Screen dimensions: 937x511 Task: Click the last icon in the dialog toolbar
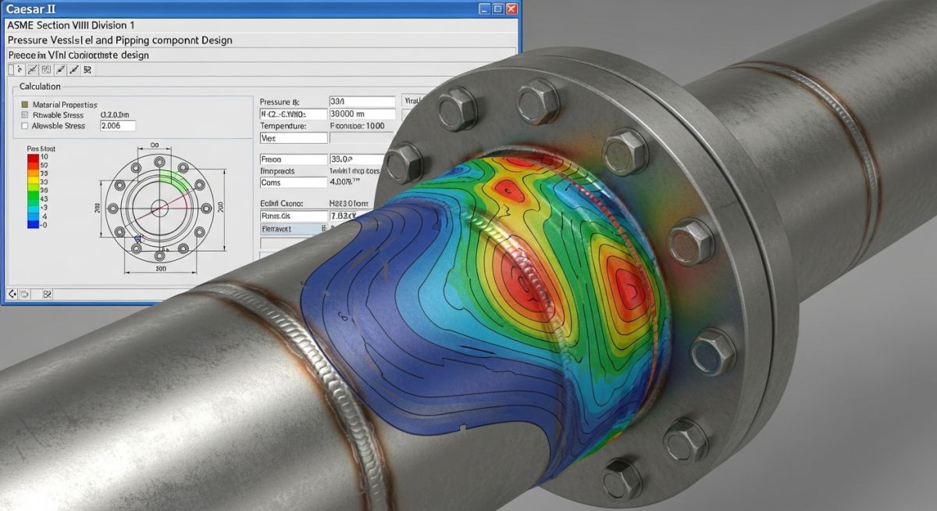(x=87, y=70)
